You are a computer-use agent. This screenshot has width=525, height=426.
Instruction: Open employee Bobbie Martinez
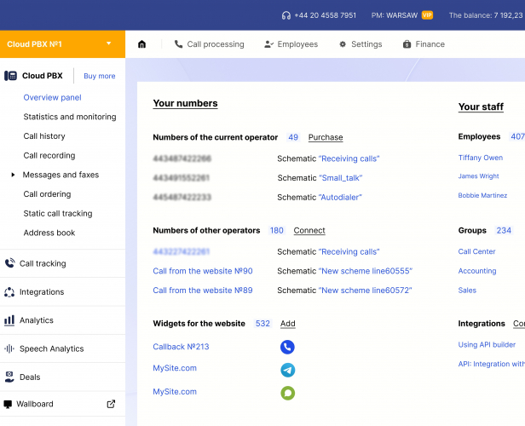point(482,195)
